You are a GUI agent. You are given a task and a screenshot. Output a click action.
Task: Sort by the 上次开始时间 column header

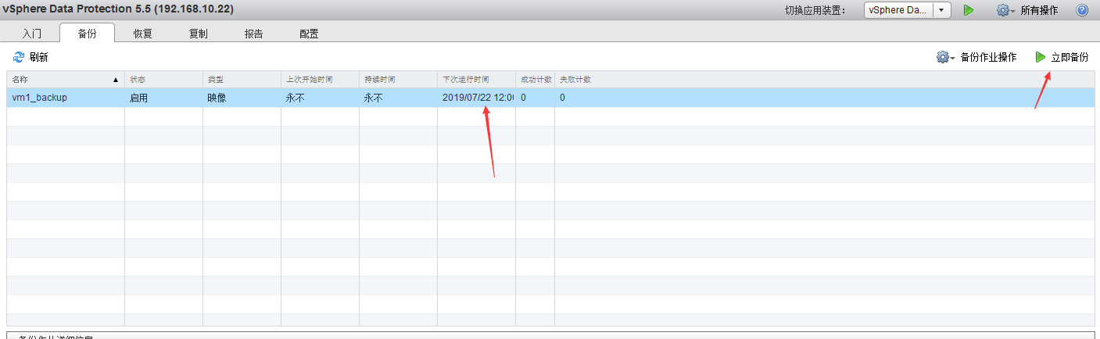click(x=320, y=80)
